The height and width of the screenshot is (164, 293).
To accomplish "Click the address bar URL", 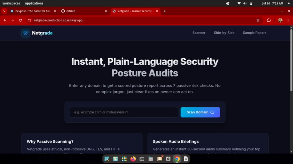I will tap(58, 20).
